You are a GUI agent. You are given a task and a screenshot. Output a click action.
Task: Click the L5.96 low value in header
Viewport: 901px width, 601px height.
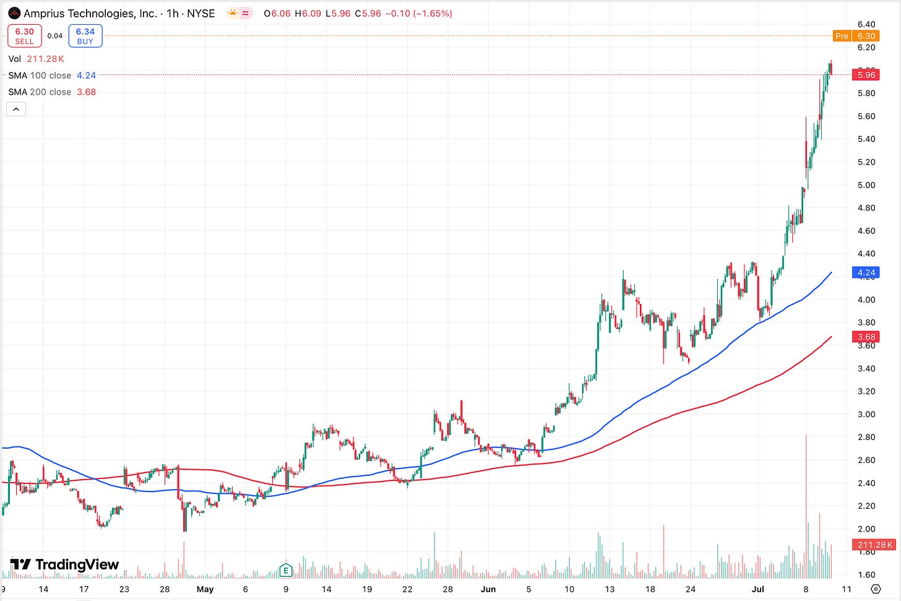(338, 13)
